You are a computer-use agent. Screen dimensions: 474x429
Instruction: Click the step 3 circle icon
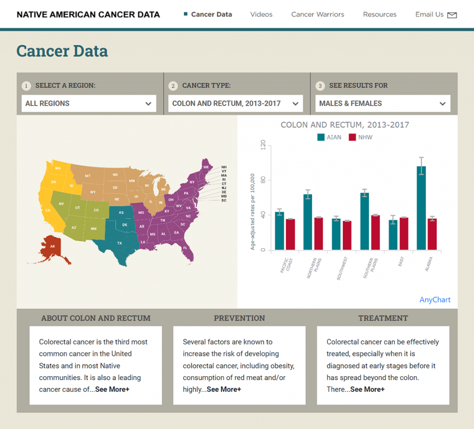(319, 86)
